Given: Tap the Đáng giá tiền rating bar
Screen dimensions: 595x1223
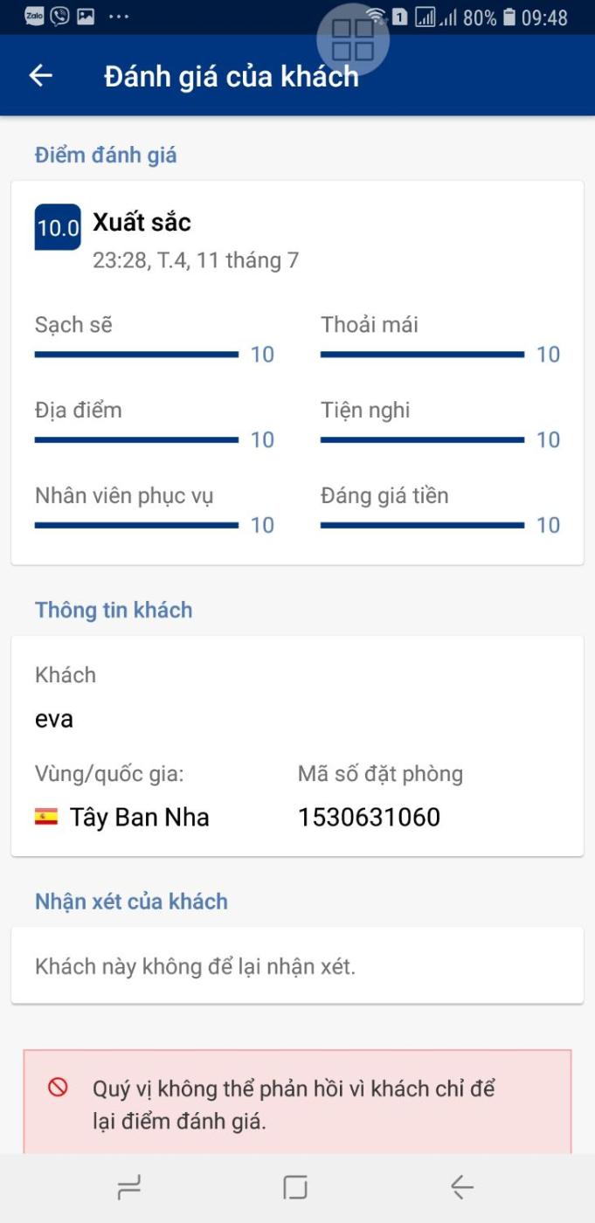Looking at the screenshot, I should (422, 525).
